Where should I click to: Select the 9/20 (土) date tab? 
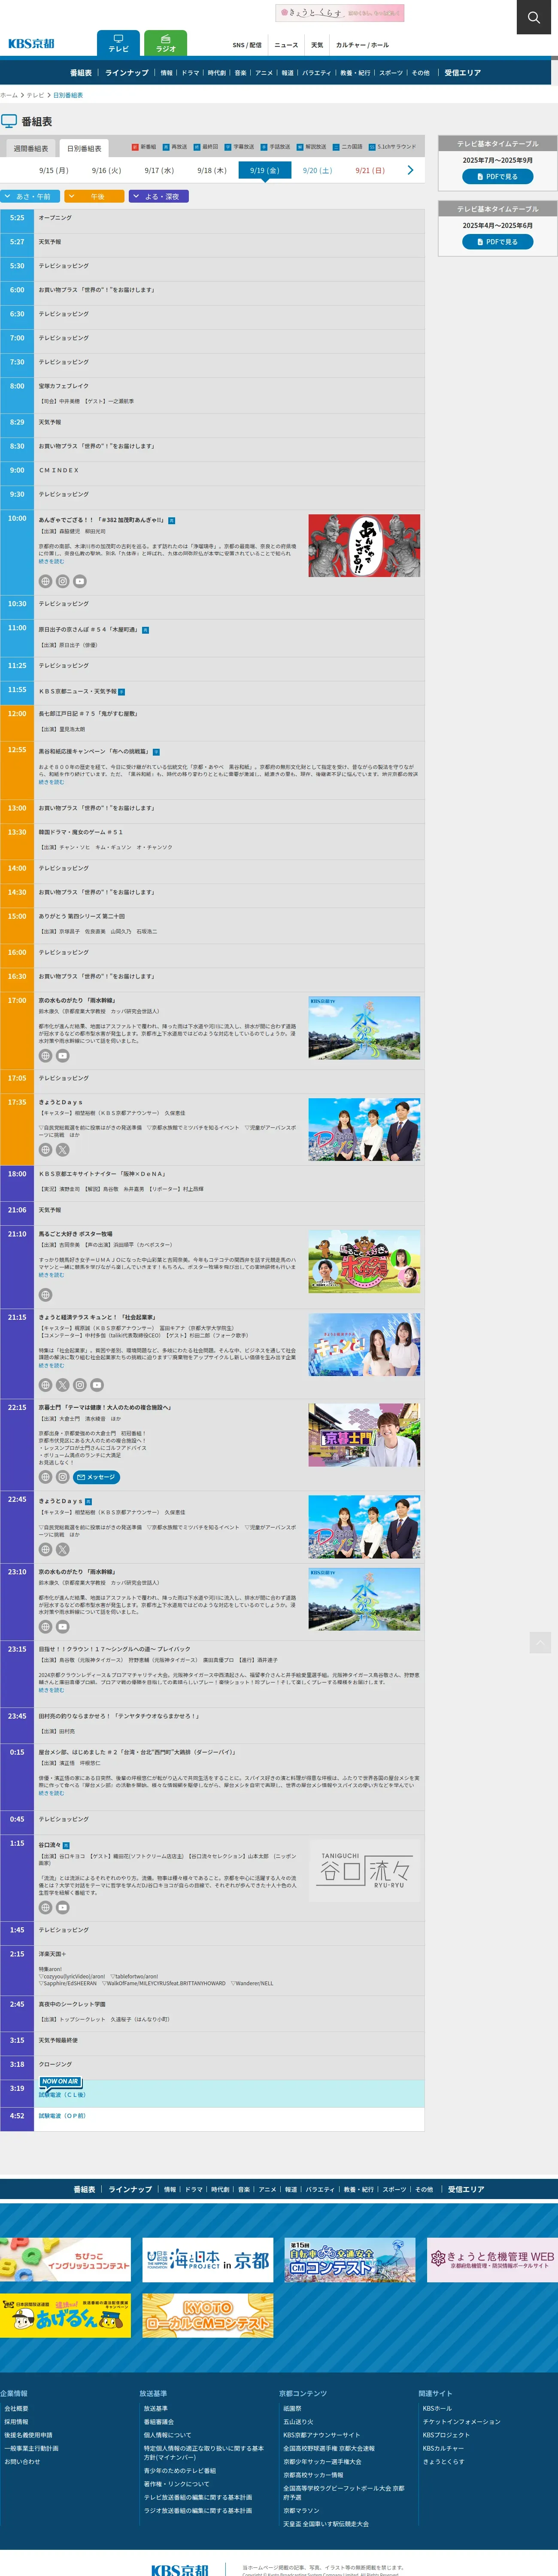pos(317,170)
